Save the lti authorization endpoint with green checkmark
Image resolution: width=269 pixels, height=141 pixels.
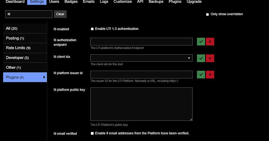pos(201,42)
